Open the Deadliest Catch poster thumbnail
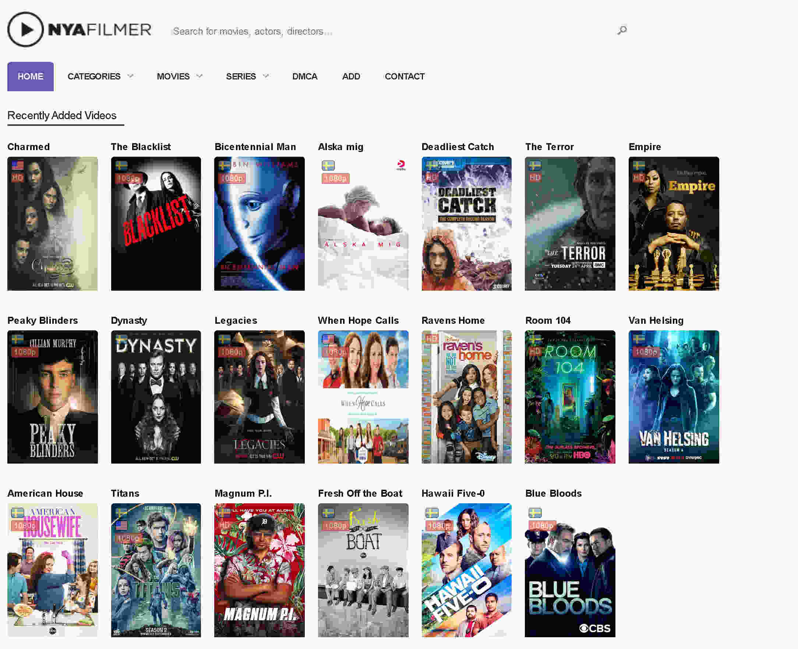 [467, 224]
